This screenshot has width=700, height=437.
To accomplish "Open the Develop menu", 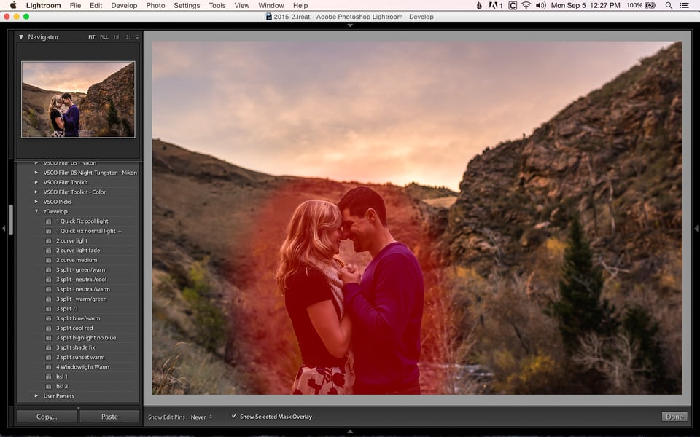I will (x=124, y=5).
